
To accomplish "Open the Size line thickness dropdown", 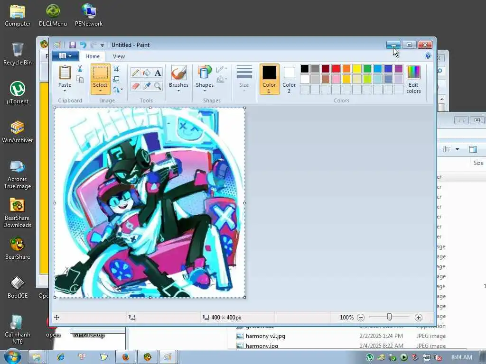I will 244,79.
